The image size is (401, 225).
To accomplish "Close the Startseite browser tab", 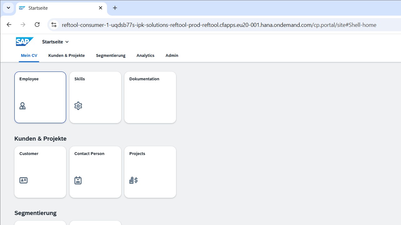I will (x=101, y=8).
